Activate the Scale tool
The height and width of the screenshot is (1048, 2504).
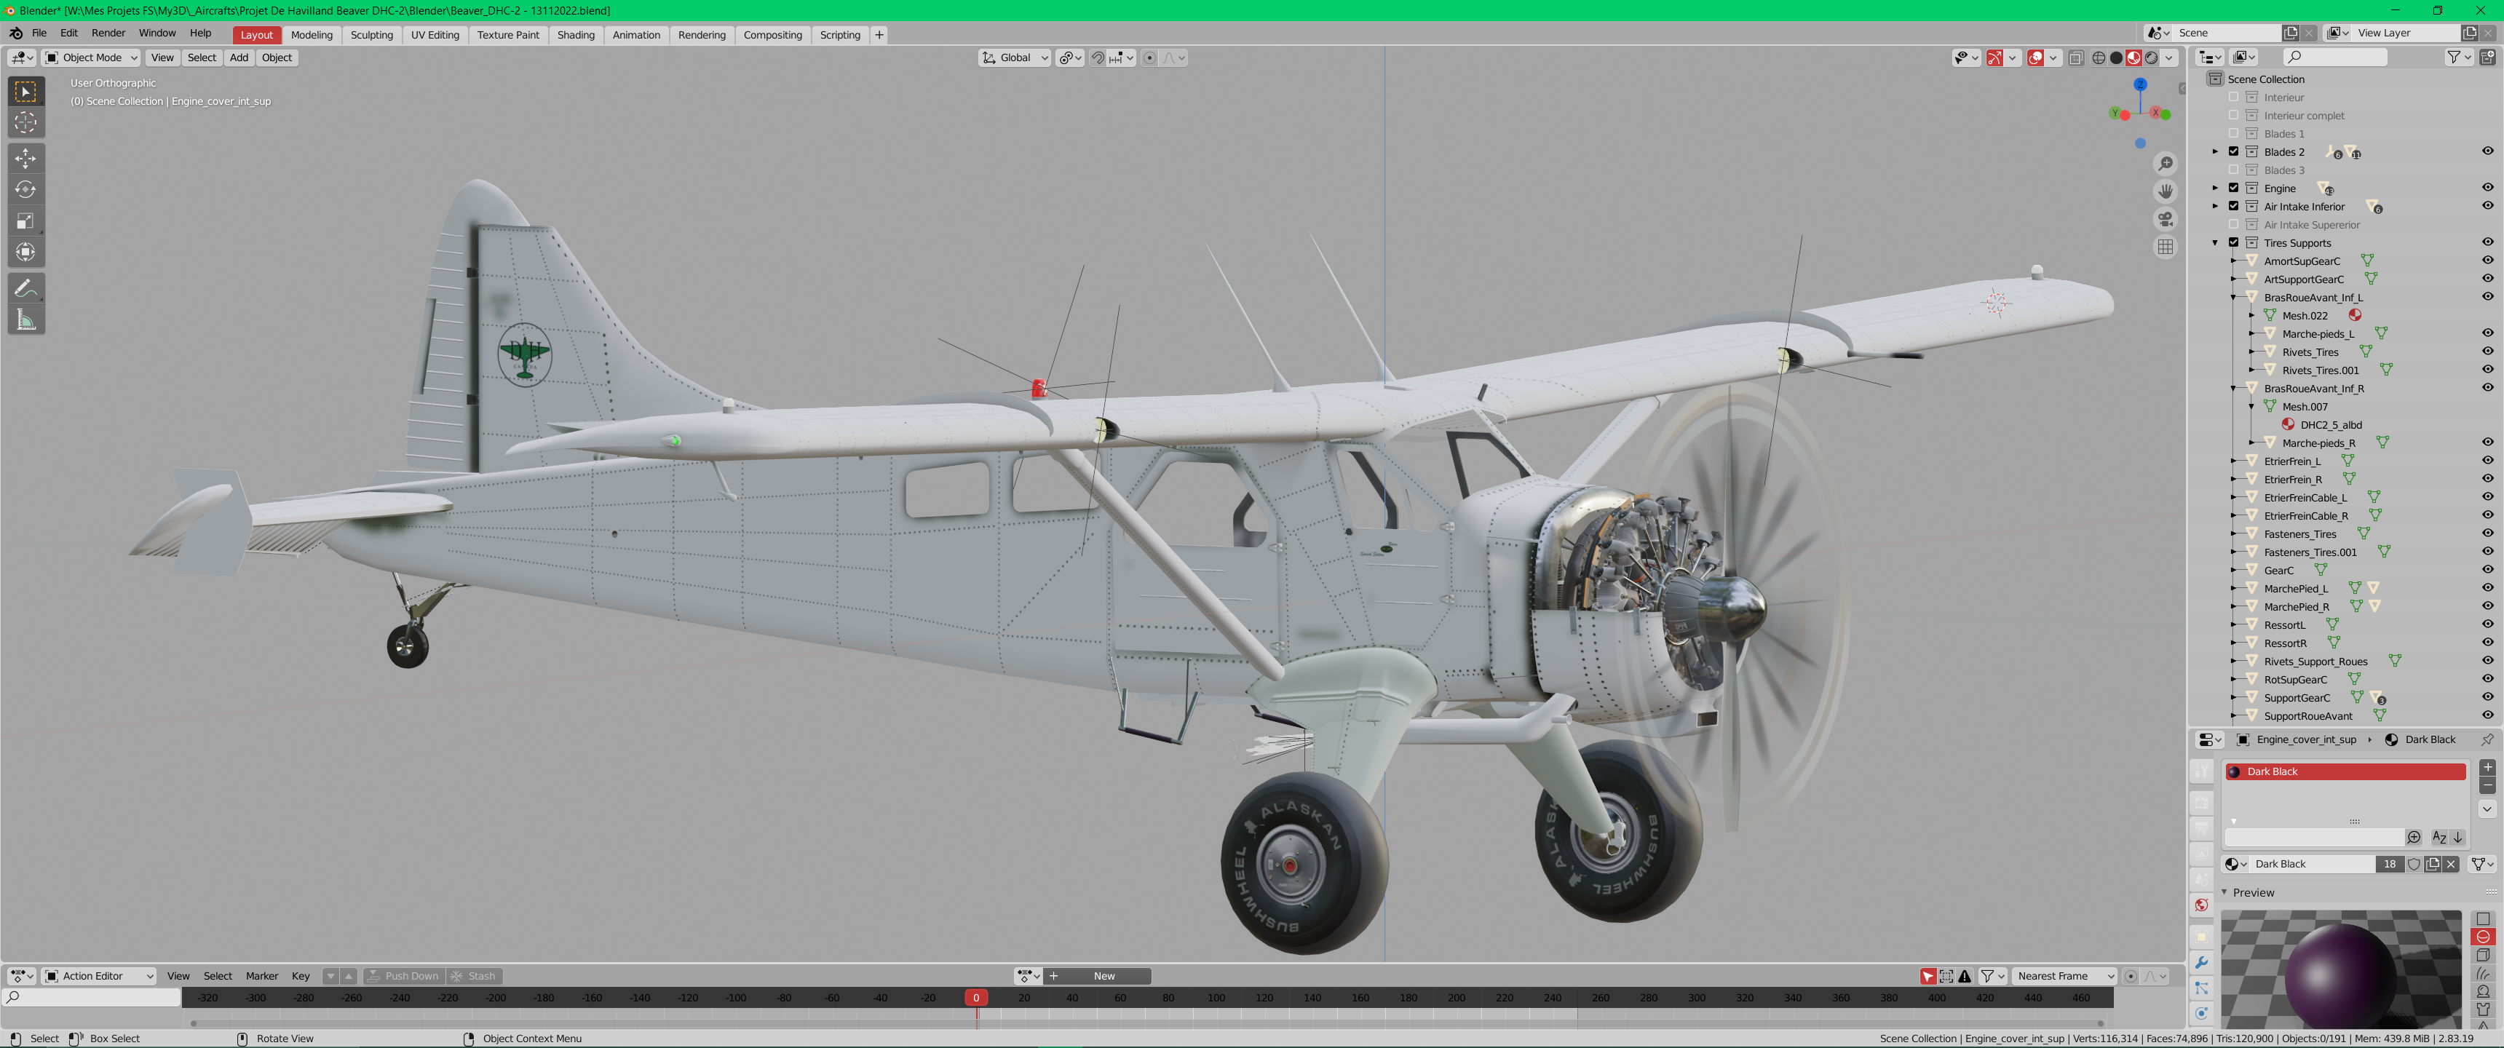click(26, 221)
